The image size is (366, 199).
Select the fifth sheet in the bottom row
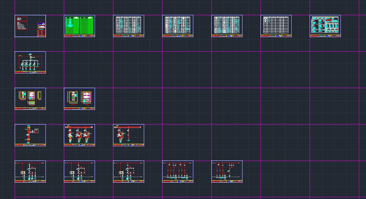tap(227, 171)
